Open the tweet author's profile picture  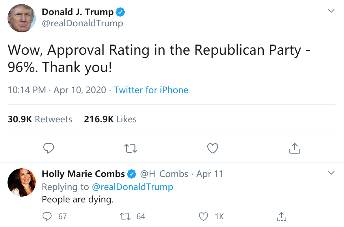[22, 18]
